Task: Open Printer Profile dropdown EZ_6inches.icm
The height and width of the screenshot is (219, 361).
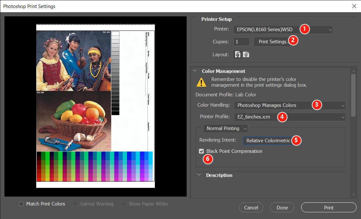Action: point(290,117)
